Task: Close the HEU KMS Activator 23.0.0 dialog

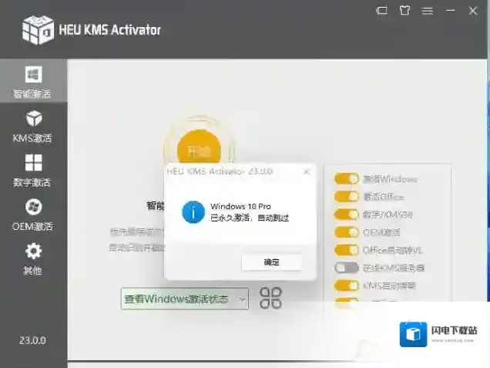Action: pos(306,171)
